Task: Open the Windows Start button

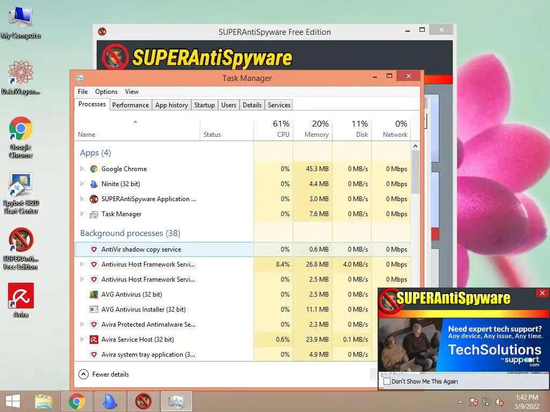Action: point(13,401)
